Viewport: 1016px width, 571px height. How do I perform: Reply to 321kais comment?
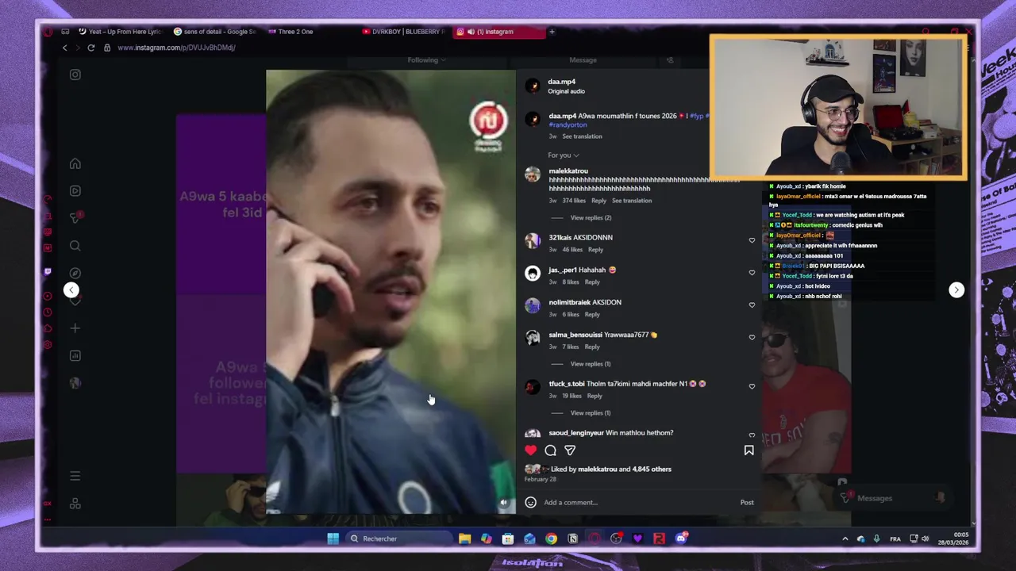pyautogui.click(x=595, y=250)
